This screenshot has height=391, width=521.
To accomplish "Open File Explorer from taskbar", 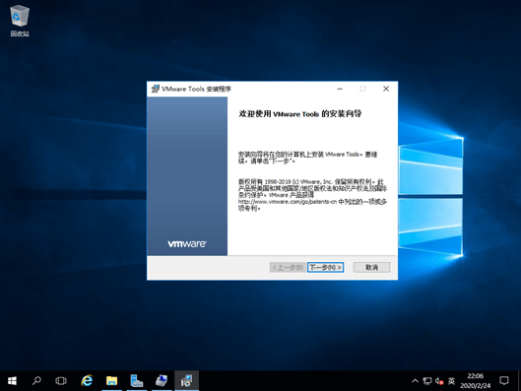I will pyautogui.click(x=112, y=381).
